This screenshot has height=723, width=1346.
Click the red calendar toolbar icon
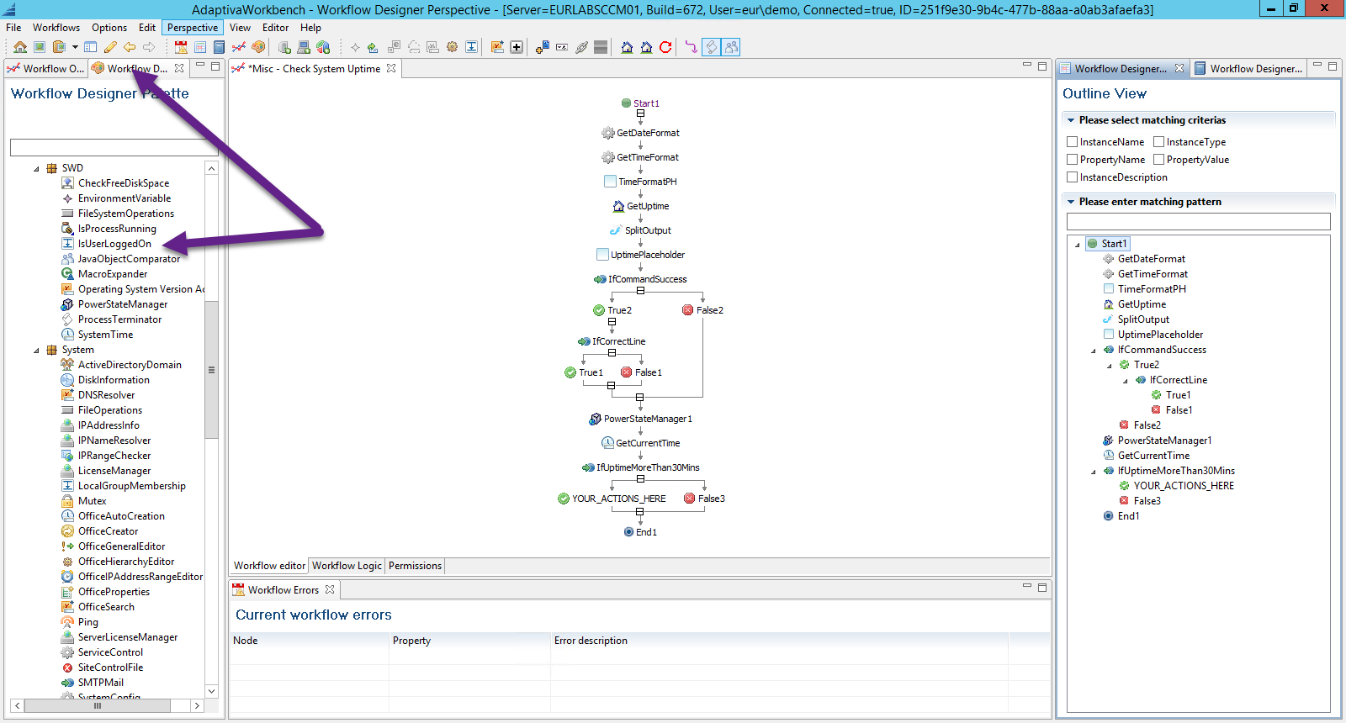point(181,47)
